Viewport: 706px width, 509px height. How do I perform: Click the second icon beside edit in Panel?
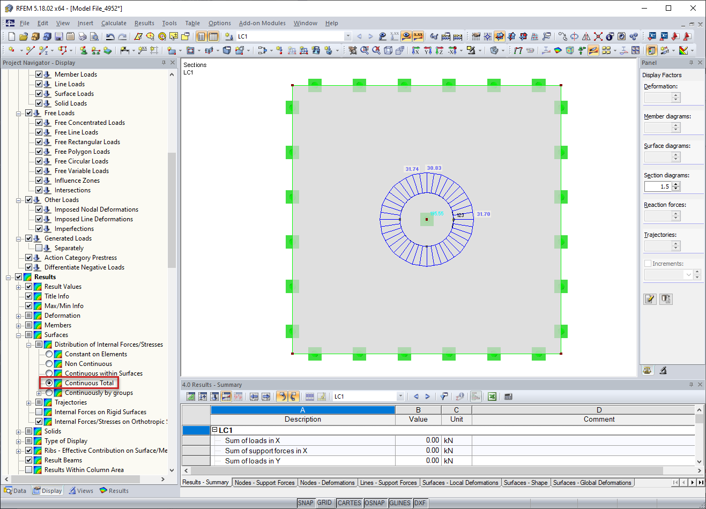(x=666, y=299)
